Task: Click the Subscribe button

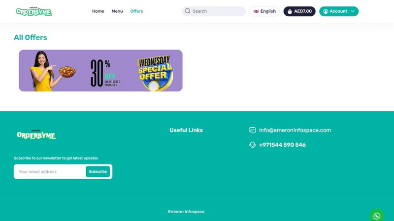Action: pyautogui.click(x=98, y=171)
